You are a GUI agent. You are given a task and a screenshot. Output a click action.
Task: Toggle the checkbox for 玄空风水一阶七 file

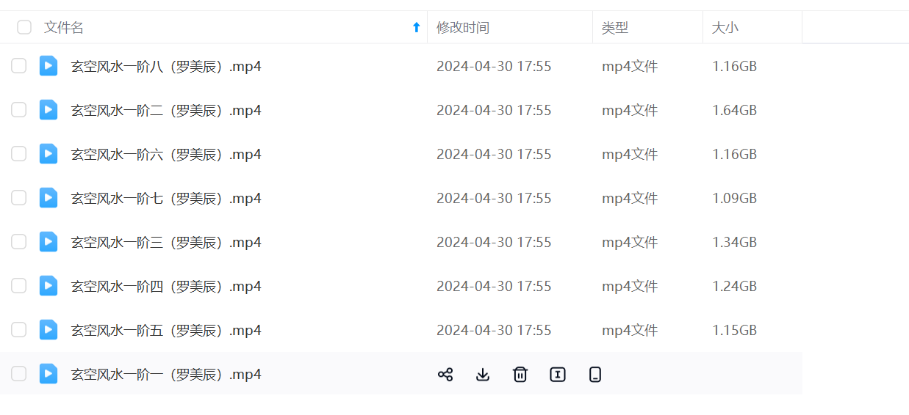coord(18,198)
